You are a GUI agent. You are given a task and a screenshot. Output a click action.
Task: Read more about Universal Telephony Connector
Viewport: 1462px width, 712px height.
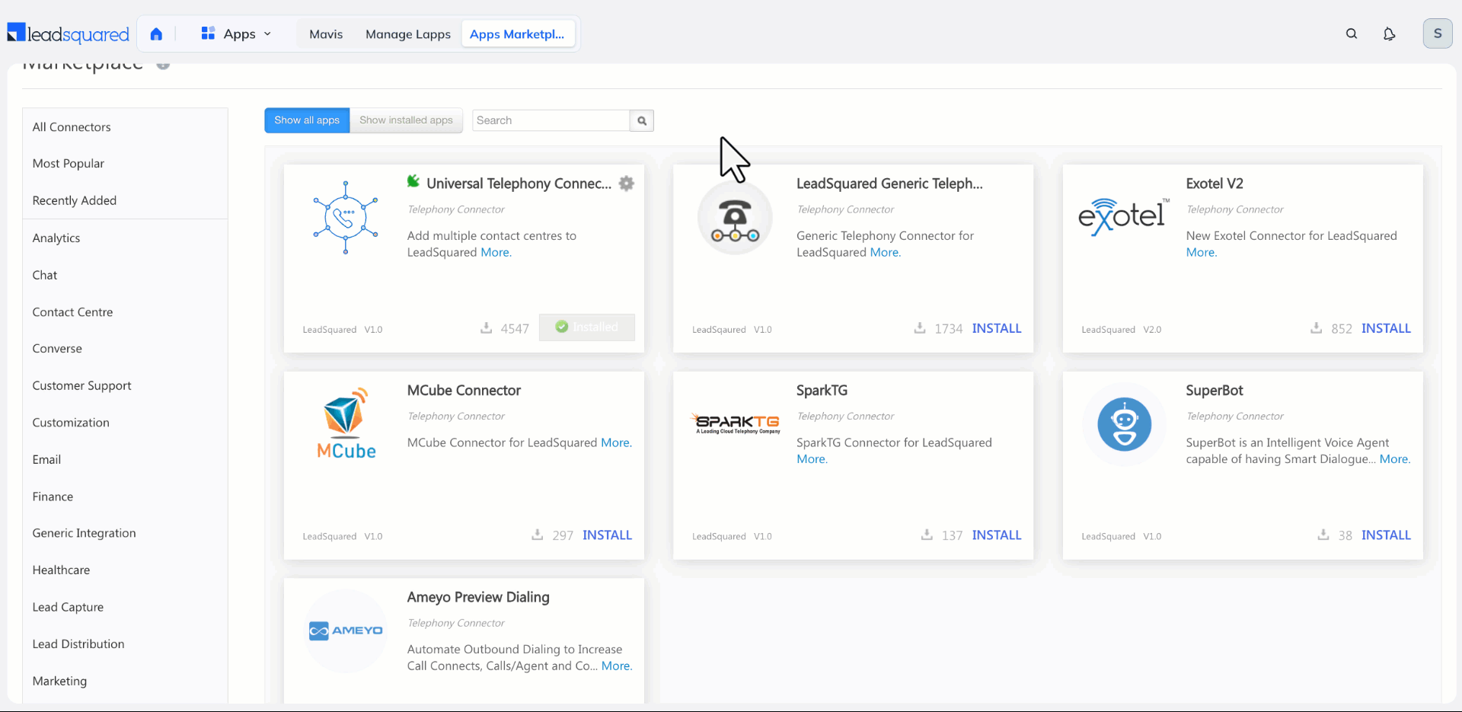click(496, 253)
